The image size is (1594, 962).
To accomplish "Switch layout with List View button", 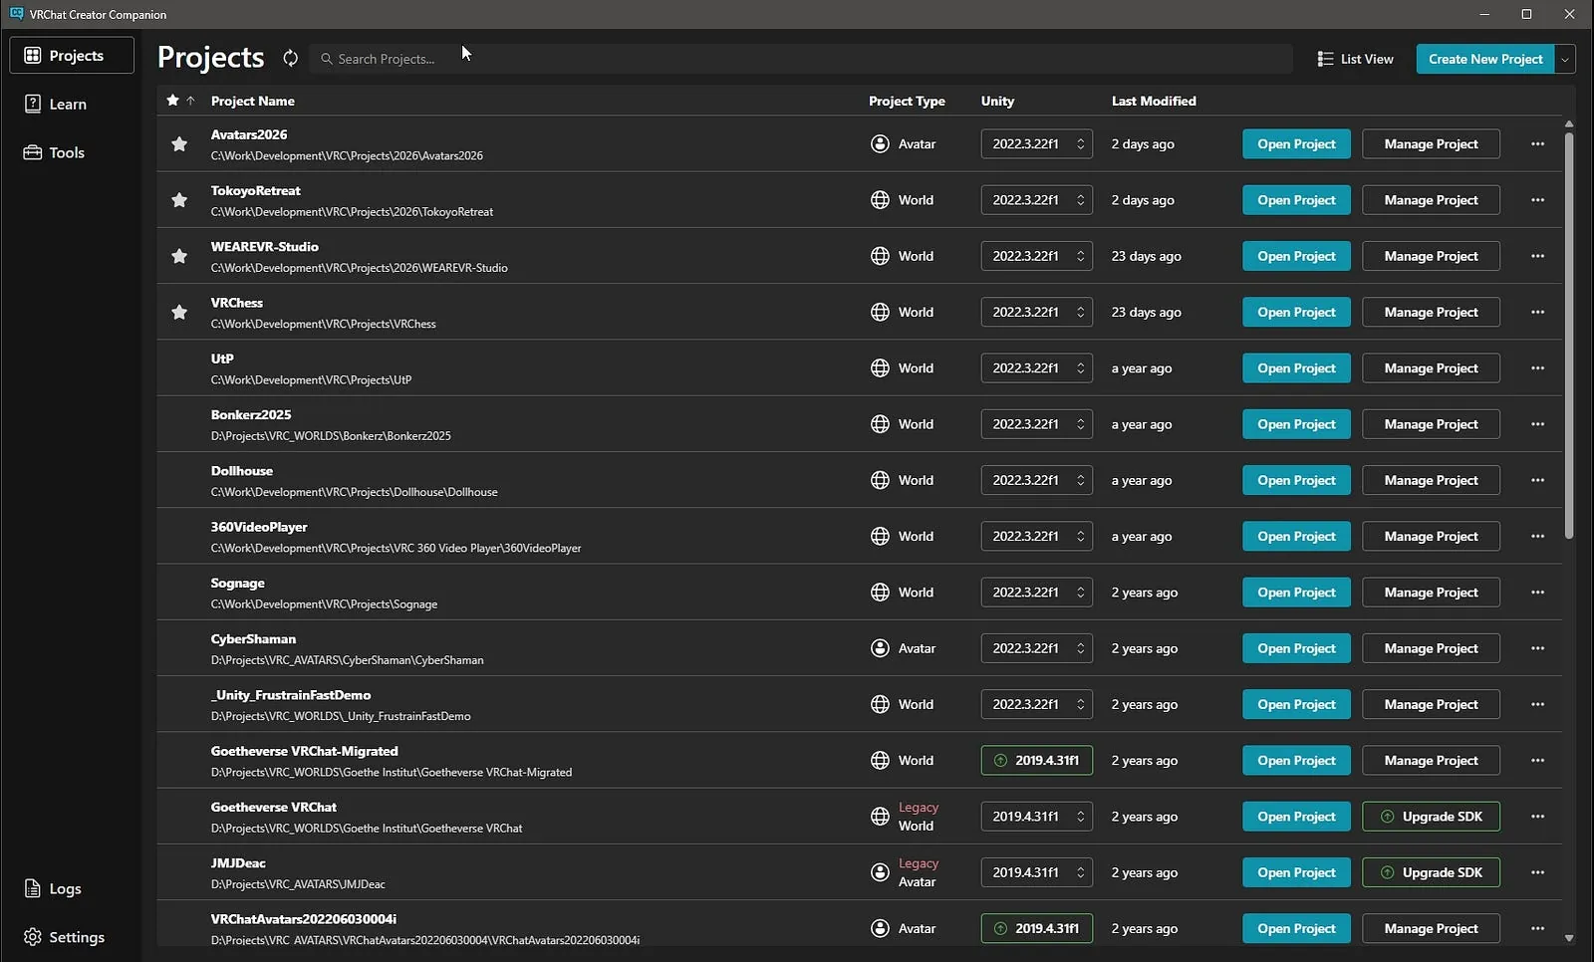I will coord(1355,59).
